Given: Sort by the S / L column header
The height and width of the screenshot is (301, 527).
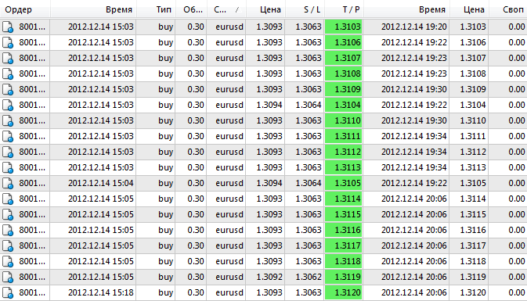Looking at the screenshot, I should [305, 9].
